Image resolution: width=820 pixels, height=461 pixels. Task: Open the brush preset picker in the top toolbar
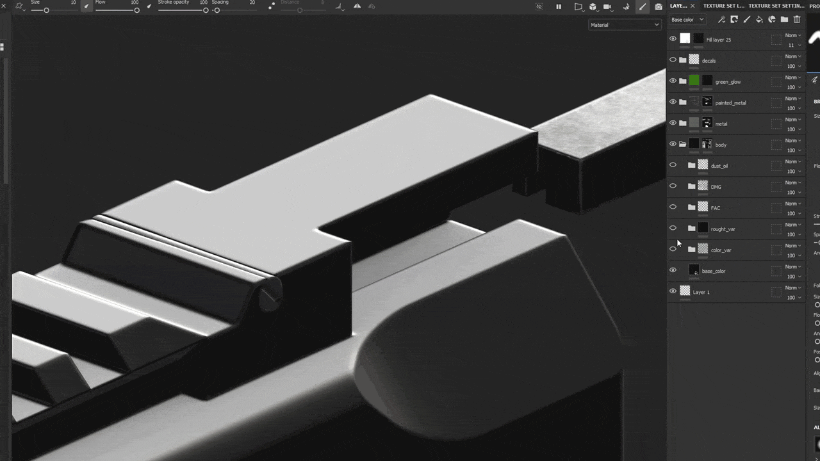(20, 6)
